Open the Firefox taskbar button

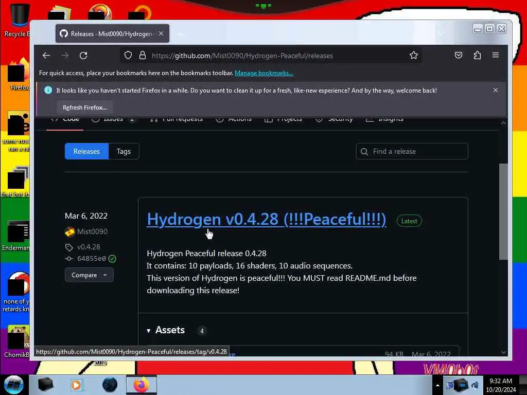142,385
